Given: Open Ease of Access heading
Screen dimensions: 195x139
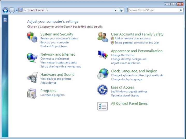Looking at the screenshot, I should click(122, 87).
